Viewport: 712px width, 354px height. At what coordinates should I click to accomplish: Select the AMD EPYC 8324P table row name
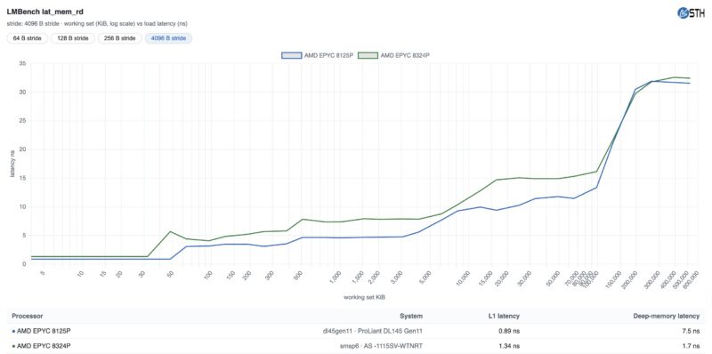pos(44,346)
